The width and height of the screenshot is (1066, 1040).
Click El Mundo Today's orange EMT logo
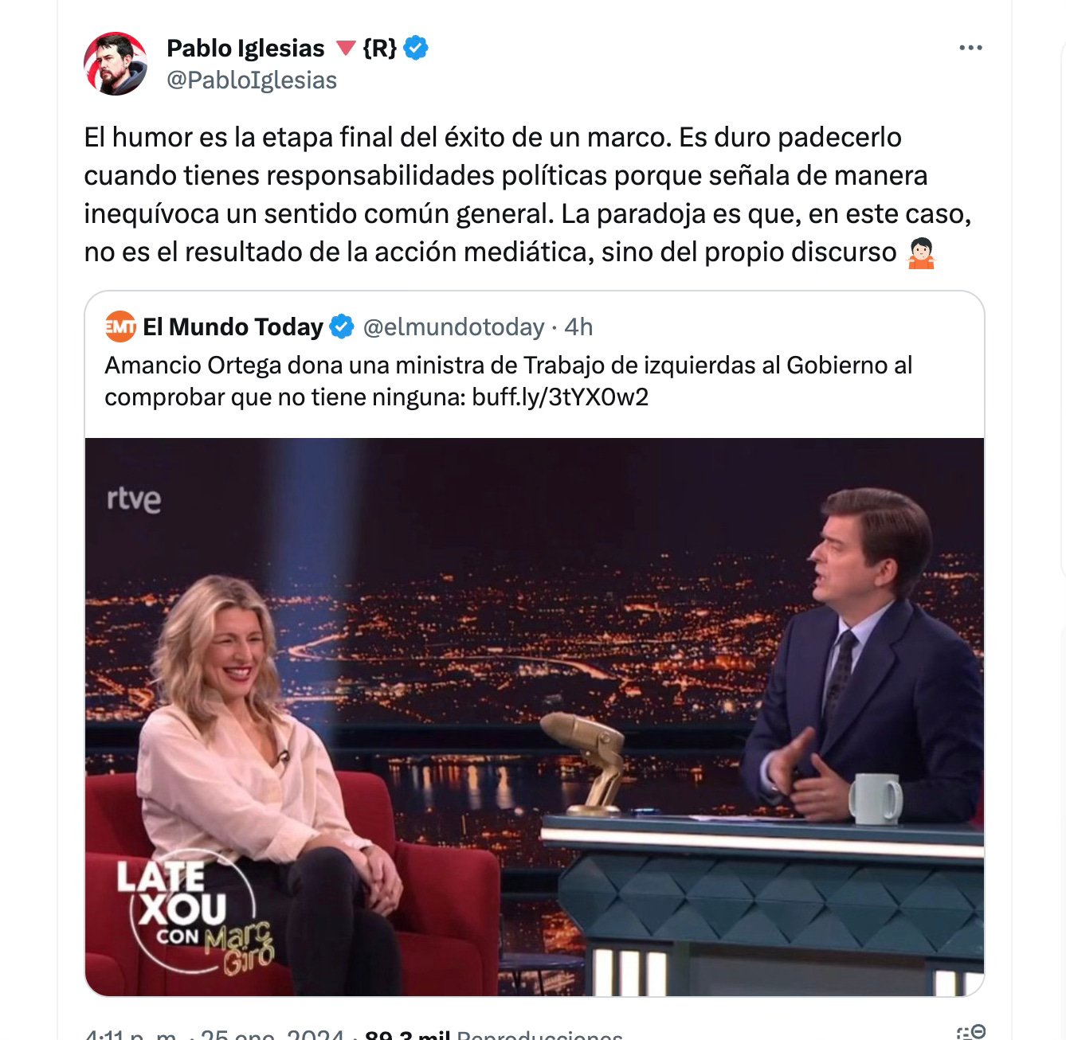coord(120,326)
